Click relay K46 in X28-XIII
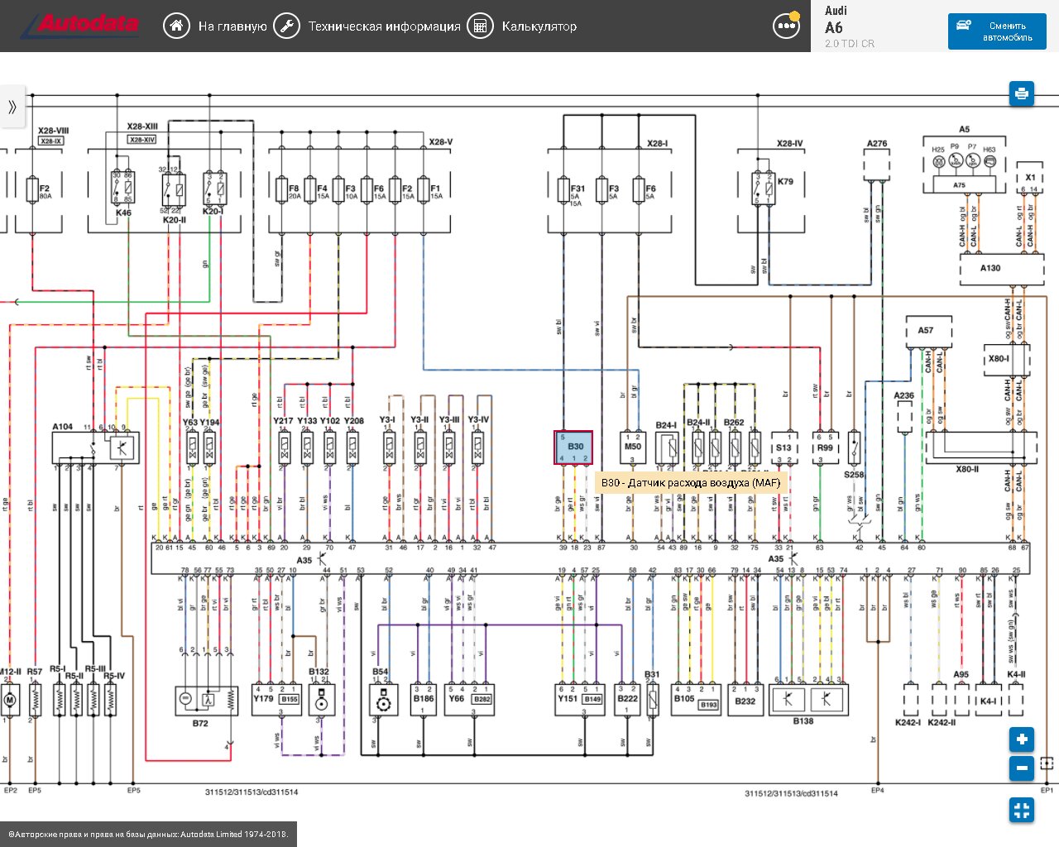Viewport: 1059px width, 847px height. (x=122, y=189)
